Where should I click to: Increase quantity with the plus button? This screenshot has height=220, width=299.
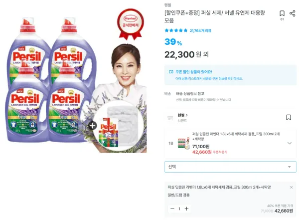(x=186, y=209)
